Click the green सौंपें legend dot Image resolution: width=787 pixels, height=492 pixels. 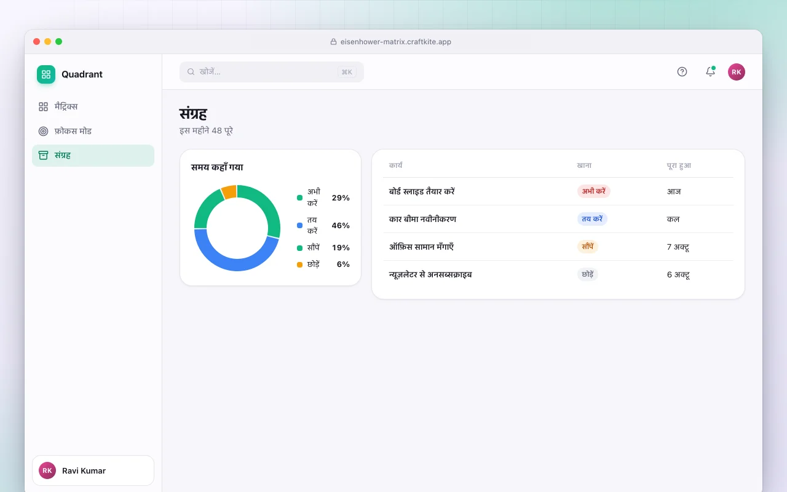tap(299, 248)
